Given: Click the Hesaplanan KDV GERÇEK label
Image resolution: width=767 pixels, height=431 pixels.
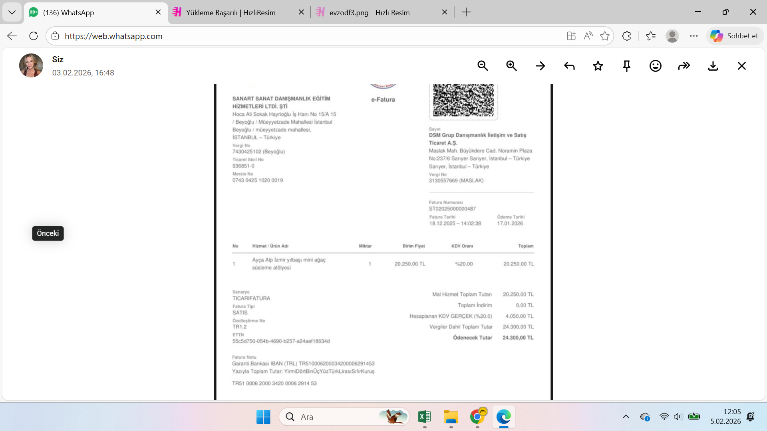Looking at the screenshot, I should point(451,316).
